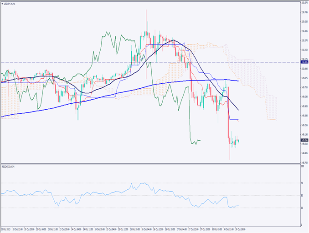
Task: Select the dashed horizontal line at 150.085
Action: coord(114,62)
